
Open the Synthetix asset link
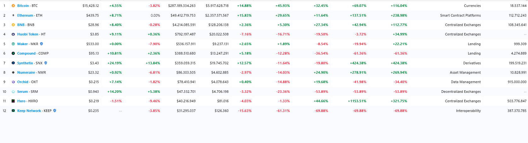[x=25, y=63]
